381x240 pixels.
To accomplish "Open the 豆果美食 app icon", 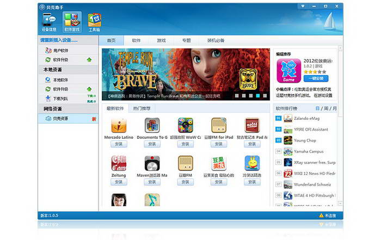I will coord(219,163).
